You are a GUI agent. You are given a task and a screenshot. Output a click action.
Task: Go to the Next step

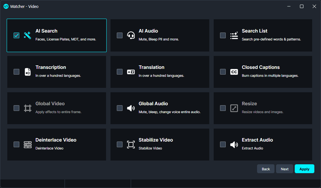coord(284,169)
